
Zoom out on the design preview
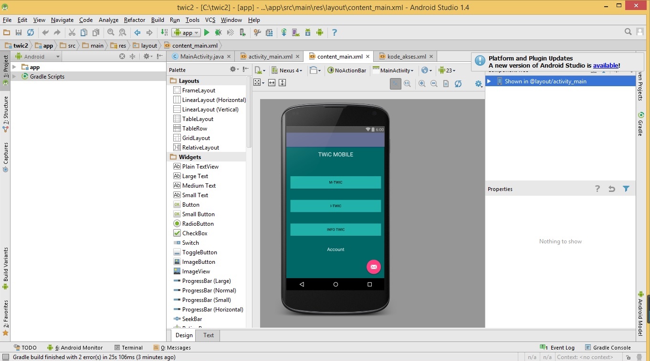coord(434,83)
